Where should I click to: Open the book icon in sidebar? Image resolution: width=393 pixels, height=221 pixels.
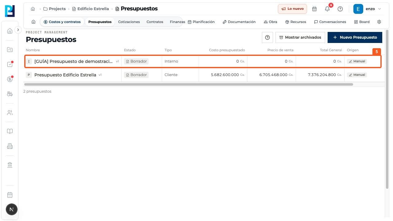(10, 131)
